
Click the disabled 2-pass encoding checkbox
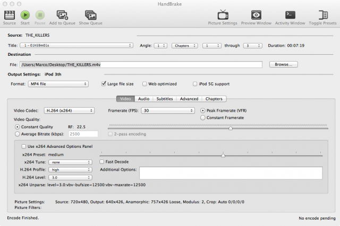[110, 134]
